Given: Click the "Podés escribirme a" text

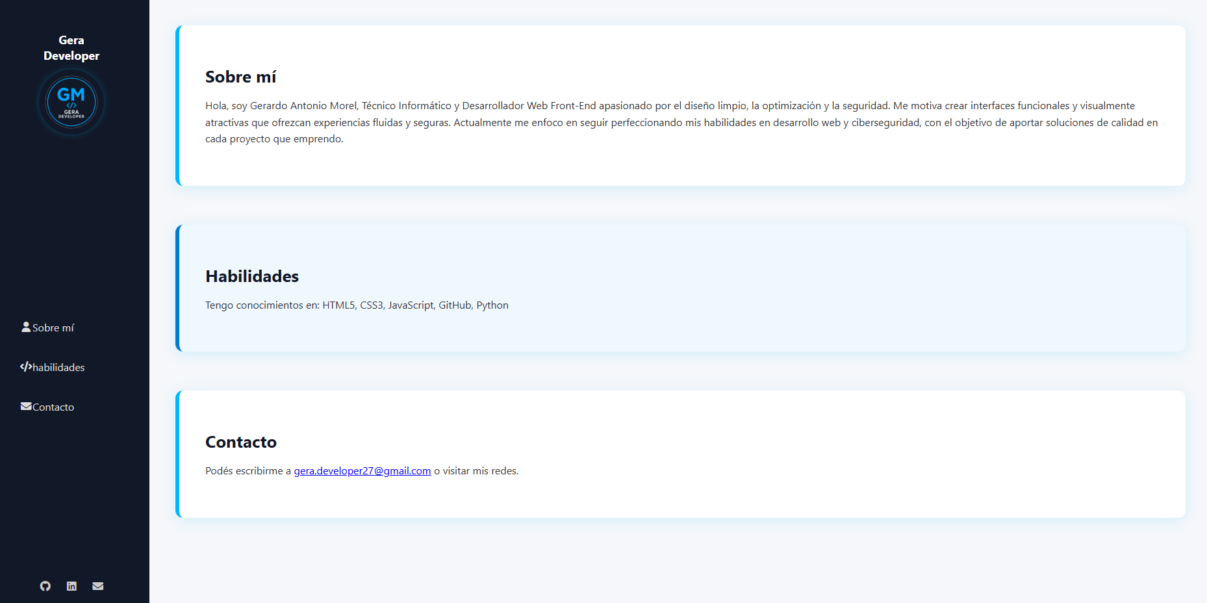Looking at the screenshot, I should tap(248, 471).
